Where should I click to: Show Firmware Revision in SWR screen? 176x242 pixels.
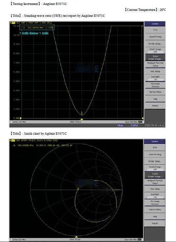pos(155,85)
